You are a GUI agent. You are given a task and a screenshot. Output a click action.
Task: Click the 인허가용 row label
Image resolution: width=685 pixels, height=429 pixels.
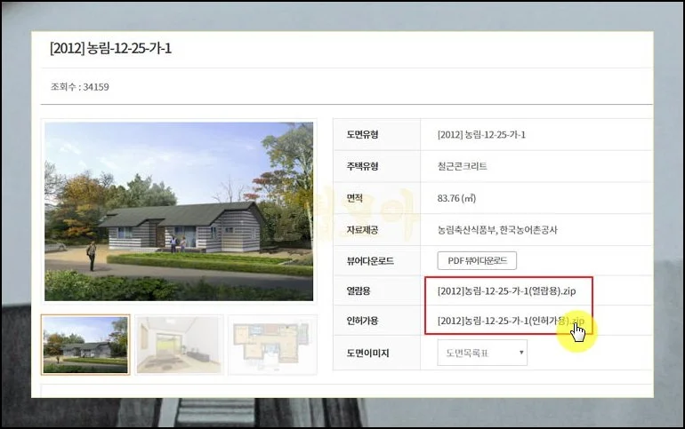click(363, 321)
